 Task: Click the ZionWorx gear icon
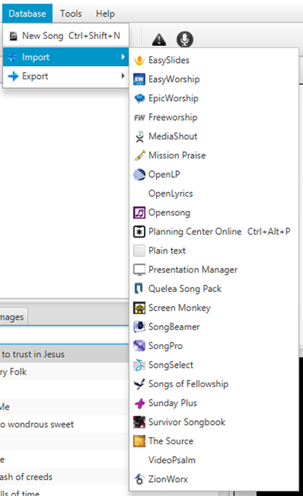pyautogui.click(x=139, y=479)
